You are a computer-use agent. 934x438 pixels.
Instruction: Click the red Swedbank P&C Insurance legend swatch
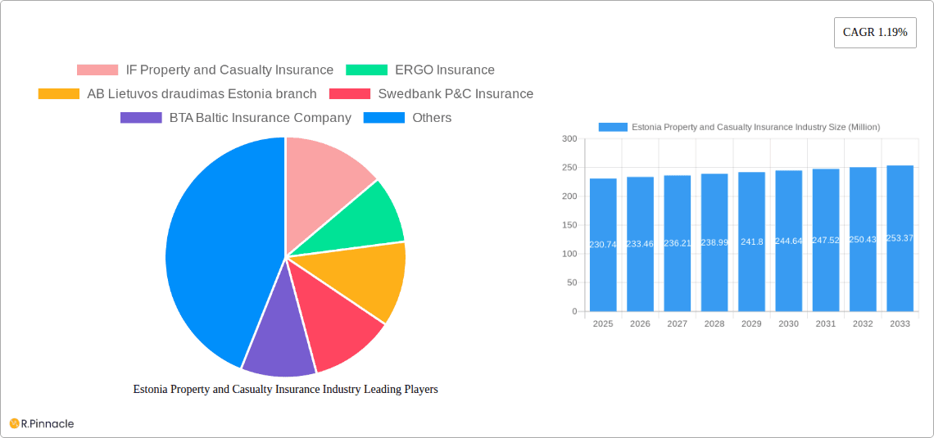[x=350, y=94]
